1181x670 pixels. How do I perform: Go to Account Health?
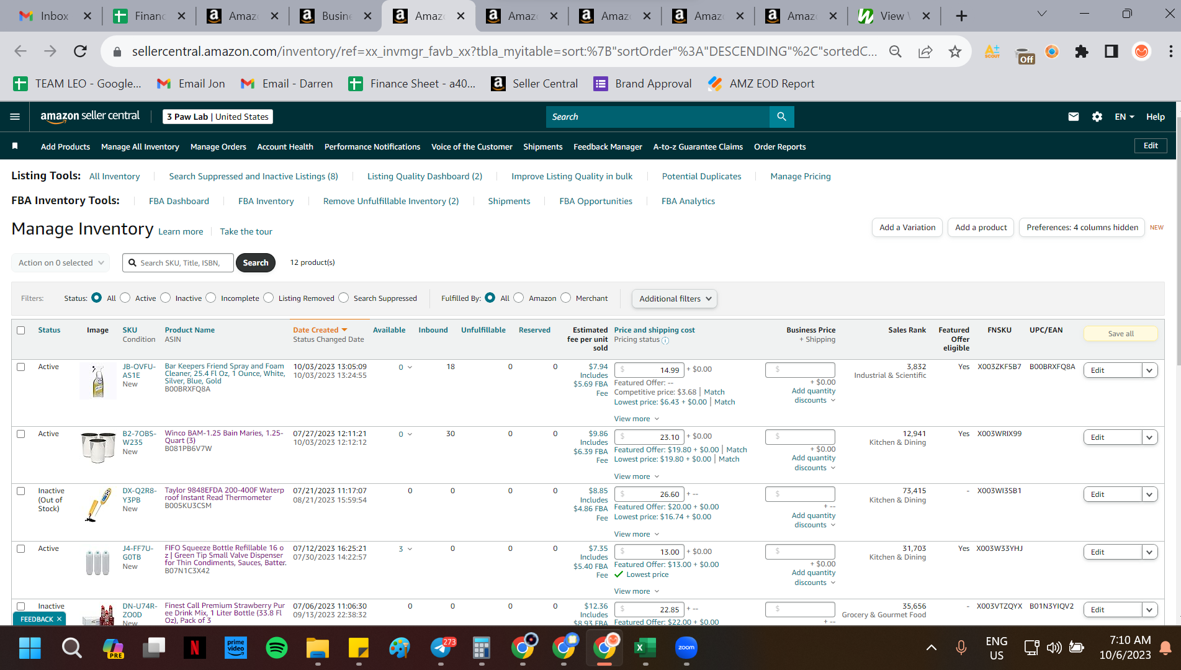[x=285, y=146]
